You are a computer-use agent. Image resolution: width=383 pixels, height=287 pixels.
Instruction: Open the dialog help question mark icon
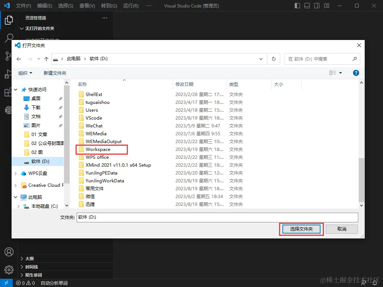click(x=356, y=73)
